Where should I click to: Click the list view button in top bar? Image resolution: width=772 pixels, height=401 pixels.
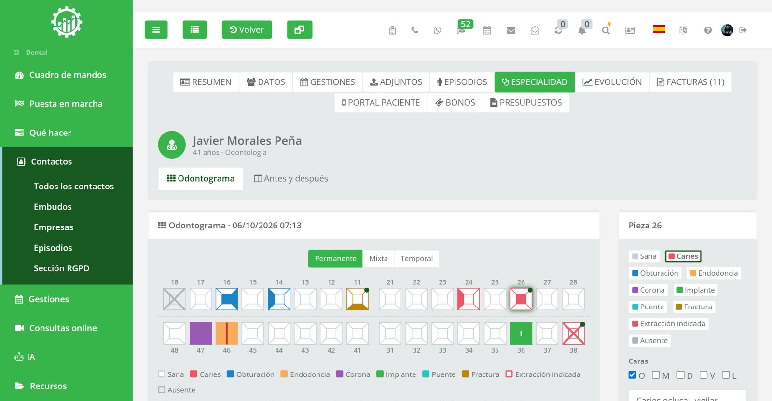194,29
